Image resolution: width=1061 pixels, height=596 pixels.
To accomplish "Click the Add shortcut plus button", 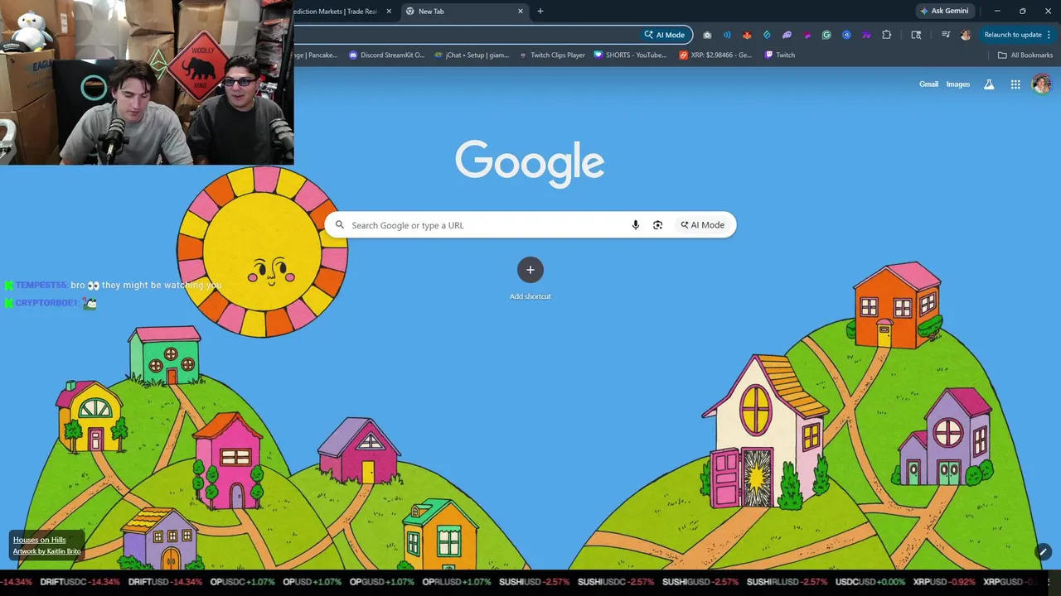I will (x=530, y=270).
